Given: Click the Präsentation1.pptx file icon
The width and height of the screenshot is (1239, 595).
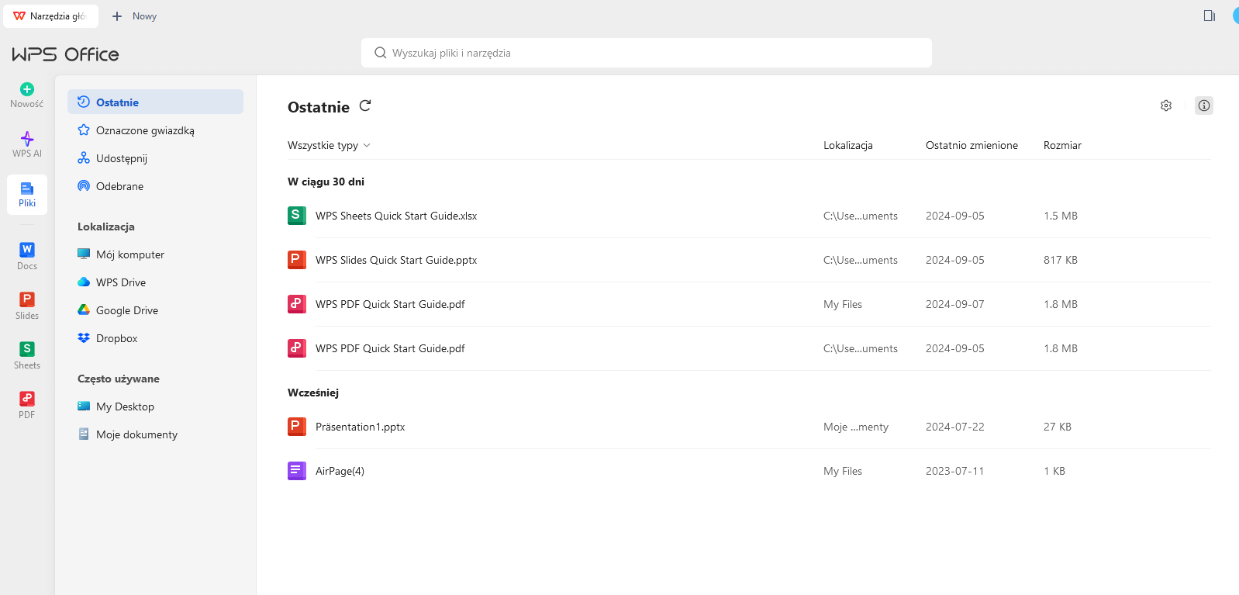Looking at the screenshot, I should click(x=297, y=427).
